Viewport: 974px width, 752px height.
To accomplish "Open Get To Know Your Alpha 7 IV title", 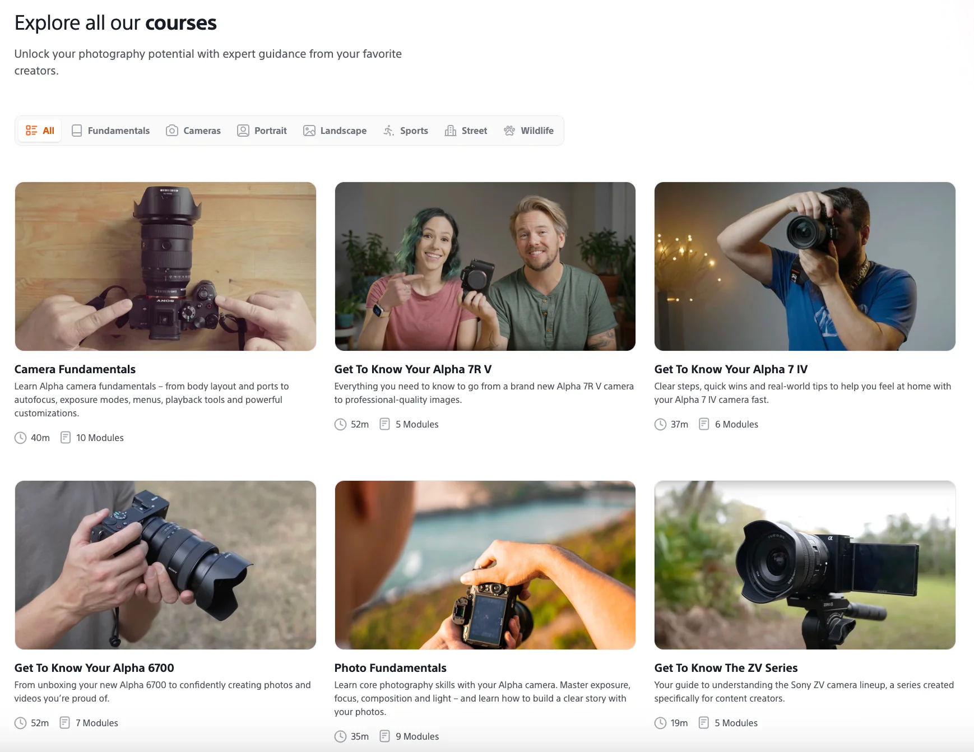I will [730, 369].
